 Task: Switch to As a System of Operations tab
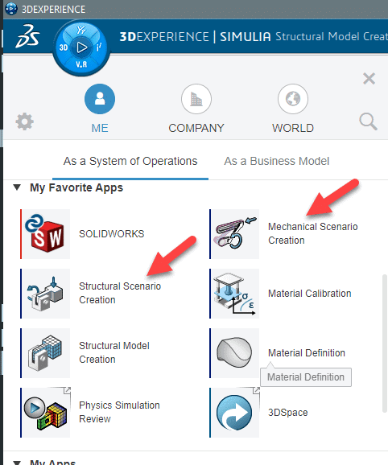point(130,161)
